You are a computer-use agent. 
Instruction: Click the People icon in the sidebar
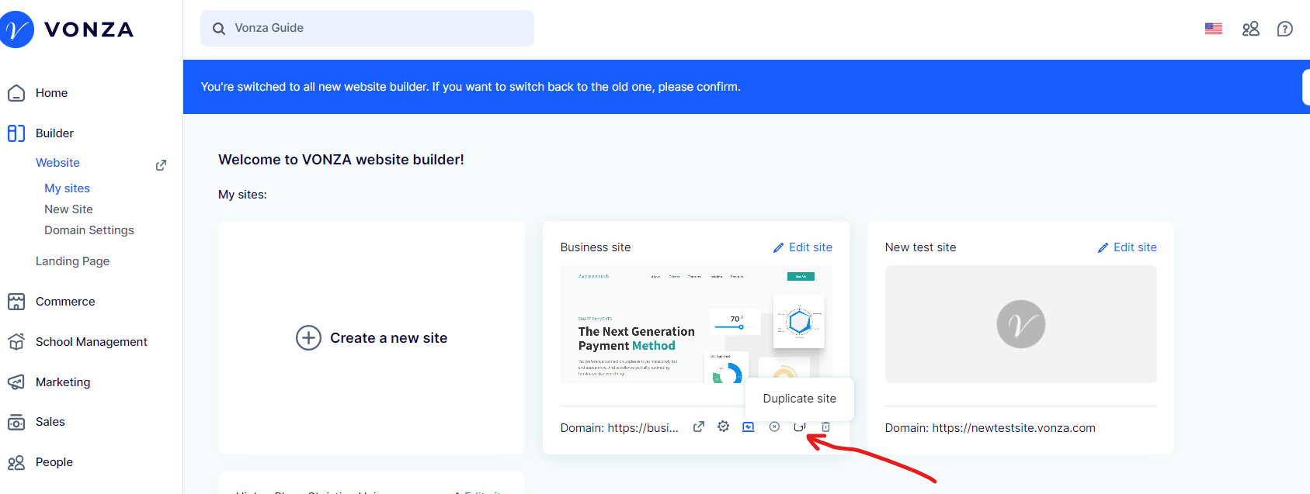pyautogui.click(x=16, y=463)
